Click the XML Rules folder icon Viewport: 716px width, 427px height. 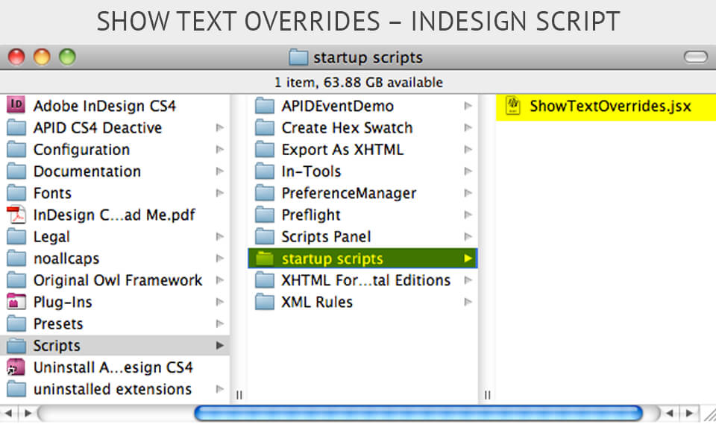(x=264, y=302)
